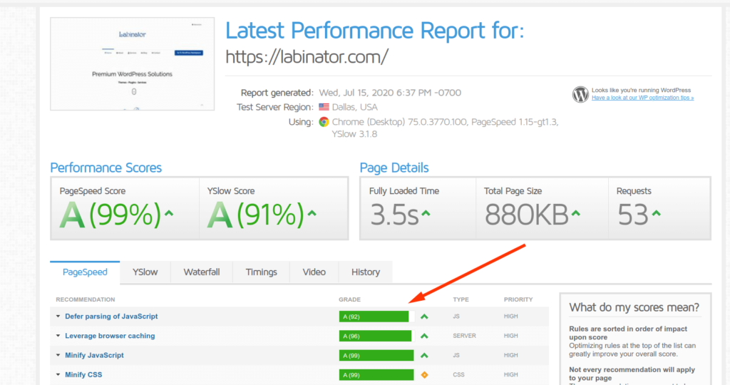Viewport: 730px width, 385px height.
Task: Switch to the YSlow tab
Action: (145, 272)
